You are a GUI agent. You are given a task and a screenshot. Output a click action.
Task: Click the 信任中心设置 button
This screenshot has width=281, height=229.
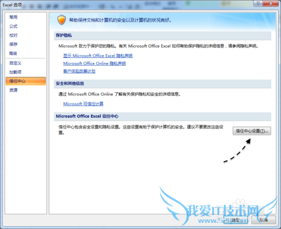click(252, 131)
